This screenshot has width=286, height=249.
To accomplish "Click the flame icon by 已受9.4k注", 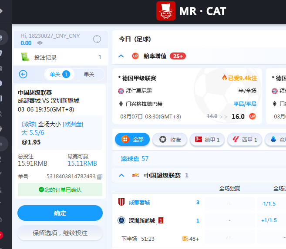I will [x=225, y=78].
